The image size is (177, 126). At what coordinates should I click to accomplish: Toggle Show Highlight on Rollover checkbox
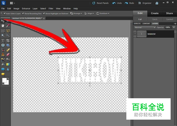coord(44,13)
